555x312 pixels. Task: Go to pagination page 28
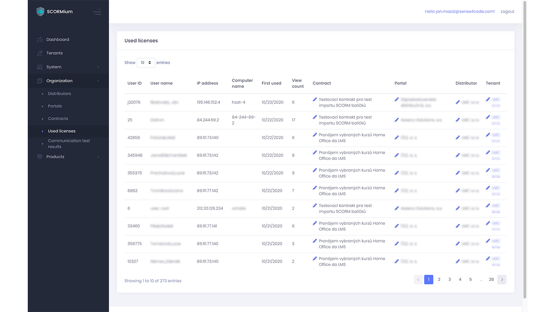[491, 279]
